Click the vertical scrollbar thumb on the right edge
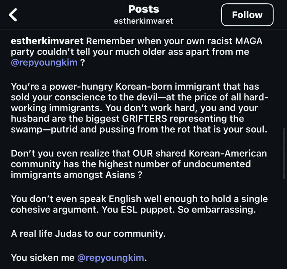The height and width of the screenshot is (269, 287). [x=284, y=153]
